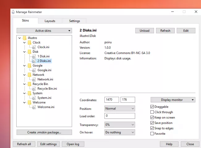Click the illustro root folder icon
The height and width of the screenshot is (148, 201).
pos(25,38)
